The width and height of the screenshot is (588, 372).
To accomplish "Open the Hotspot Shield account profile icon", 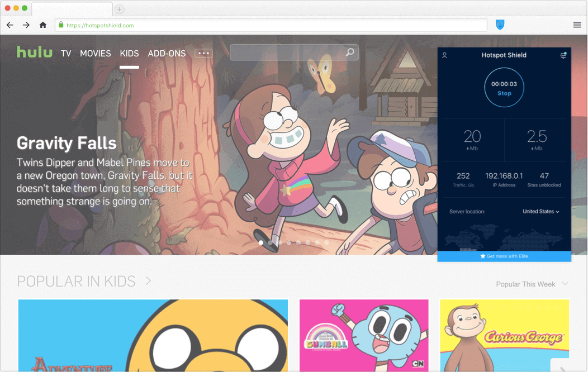I will point(444,55).
